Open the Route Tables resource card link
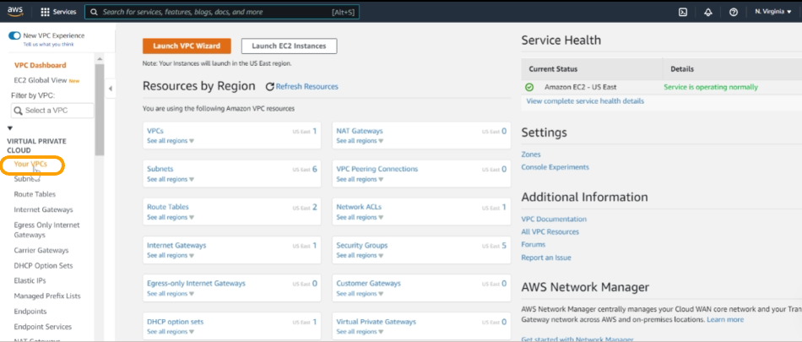 pos(168,207)
